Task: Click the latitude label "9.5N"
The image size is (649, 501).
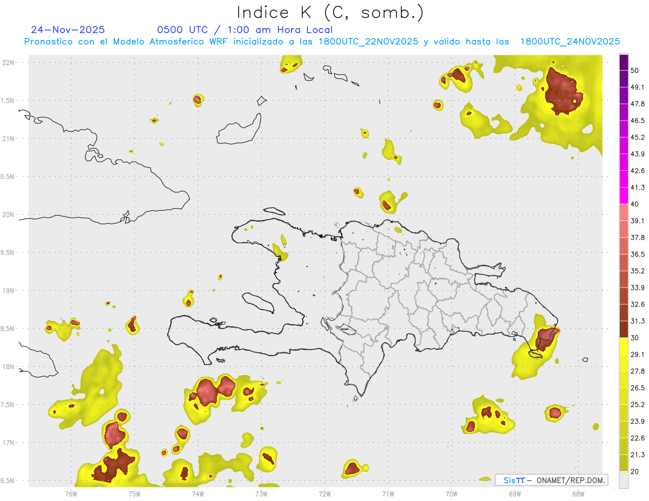Action: tap(8, 253)
